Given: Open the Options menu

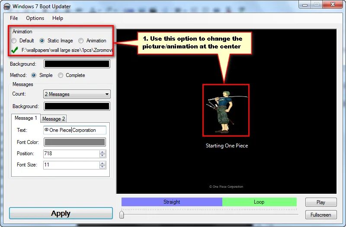Looking at the screenshot, I should tap(35, 18).
